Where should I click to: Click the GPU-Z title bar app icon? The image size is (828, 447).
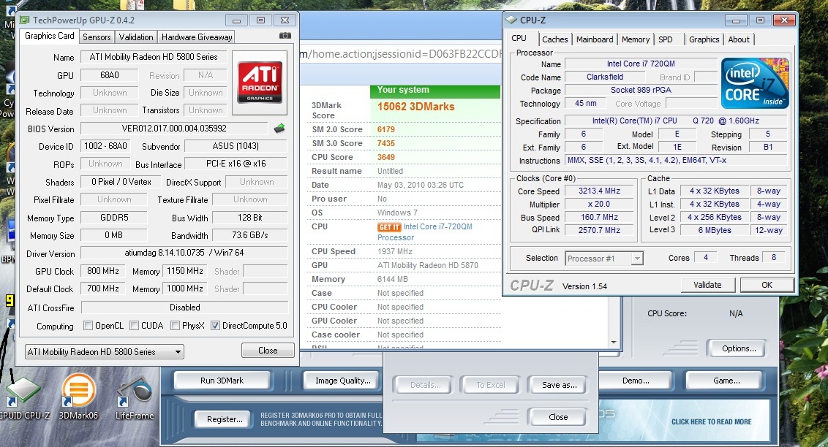(x=25, y=20)
